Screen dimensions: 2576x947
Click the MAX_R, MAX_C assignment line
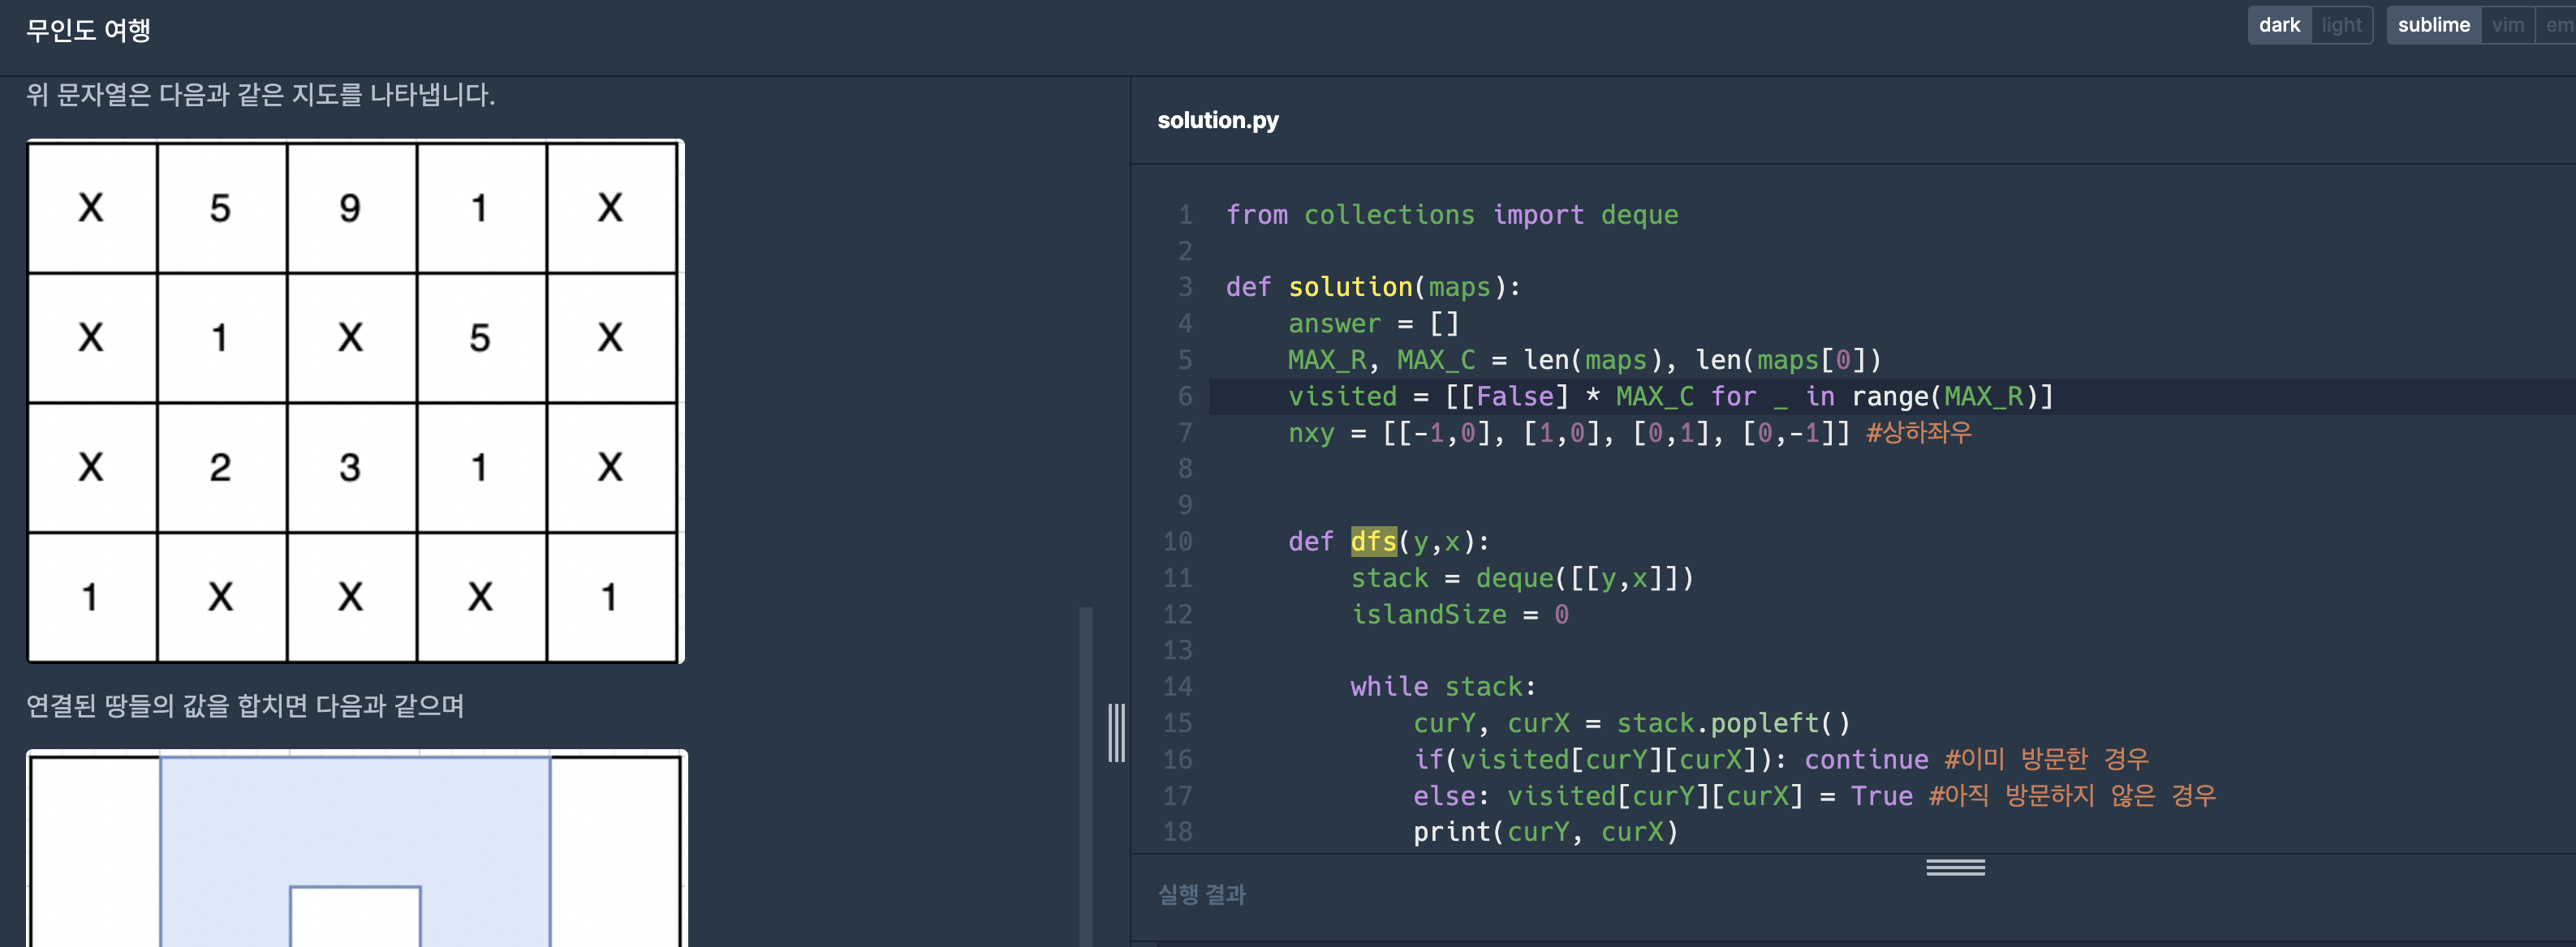[1584, 360]
